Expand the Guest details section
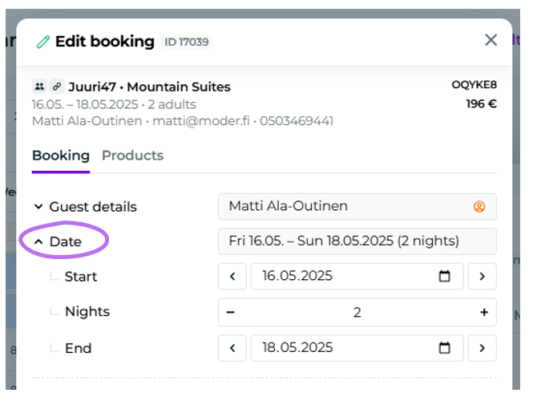 pos(84,207)
